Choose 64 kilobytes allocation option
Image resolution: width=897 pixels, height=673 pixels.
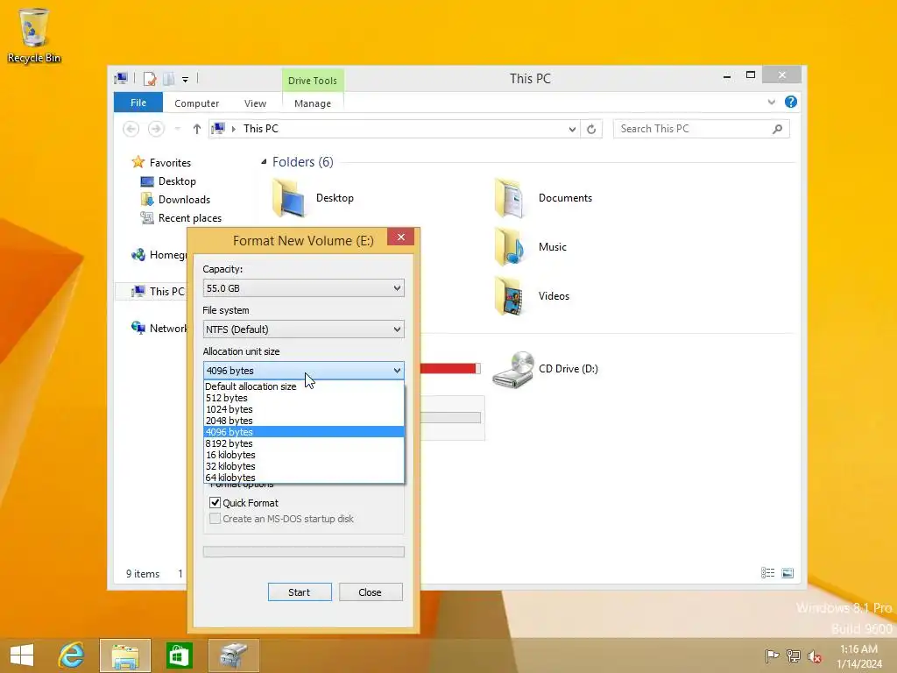point(304,478)
